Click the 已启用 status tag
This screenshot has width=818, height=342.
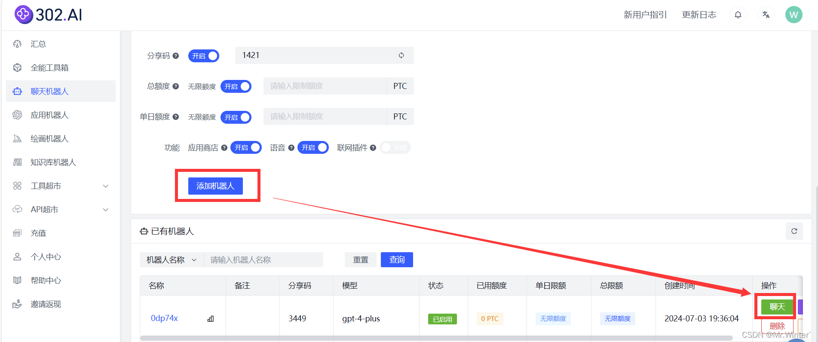click(x=442, y=319)
